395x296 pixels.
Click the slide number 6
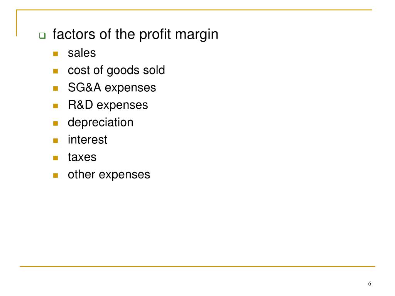click(370, 284)
